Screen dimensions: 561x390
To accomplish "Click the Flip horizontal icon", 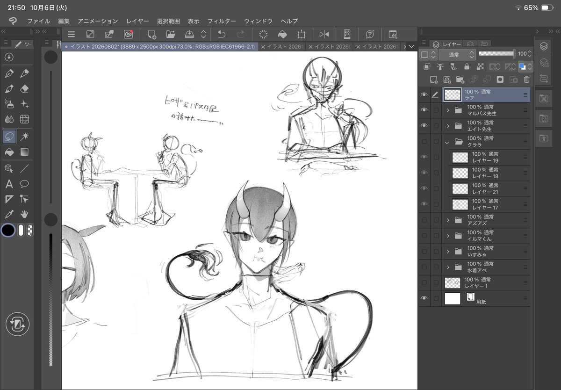I will [x=324, y=34].
